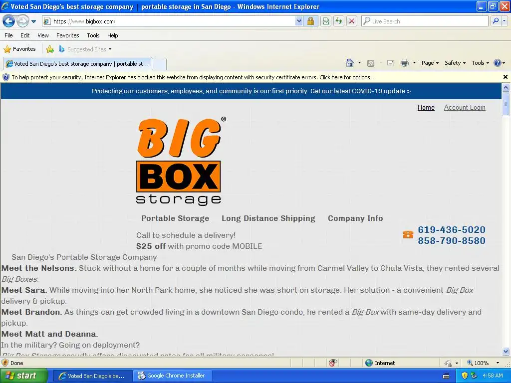Open the zoom level 100% control

click(478, 363)
